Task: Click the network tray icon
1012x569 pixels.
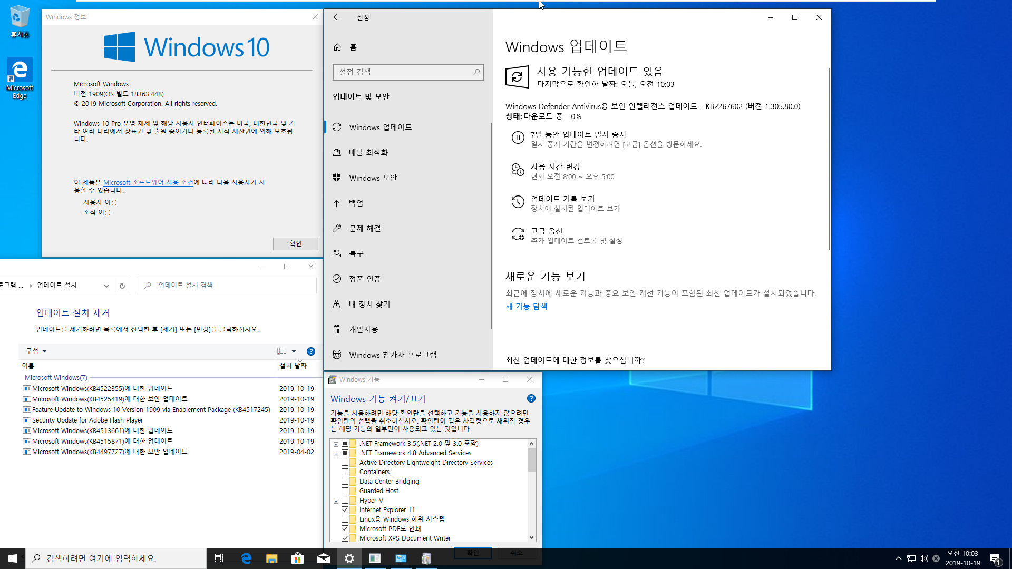Action: [x=911, y=558]
